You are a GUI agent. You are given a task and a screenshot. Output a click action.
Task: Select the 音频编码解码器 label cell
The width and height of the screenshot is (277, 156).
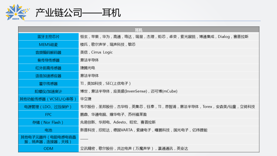(x=48, y=52)
